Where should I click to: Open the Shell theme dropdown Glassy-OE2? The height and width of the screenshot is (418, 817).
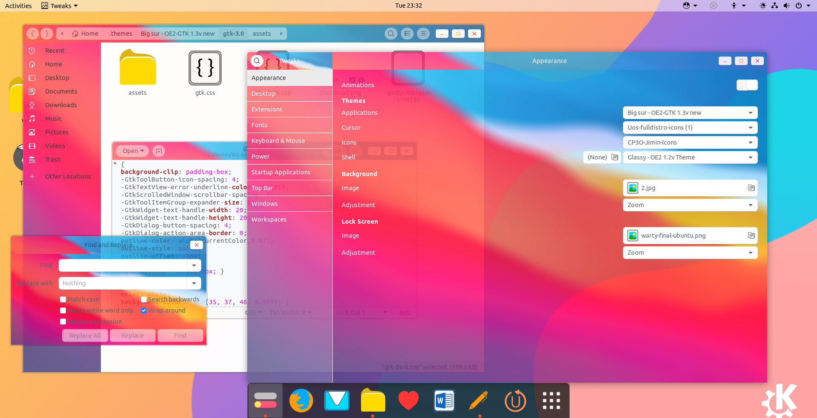point(690,157)
